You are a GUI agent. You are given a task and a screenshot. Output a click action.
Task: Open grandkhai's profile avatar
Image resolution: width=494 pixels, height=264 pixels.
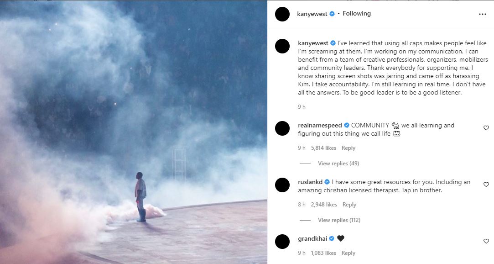282,242
